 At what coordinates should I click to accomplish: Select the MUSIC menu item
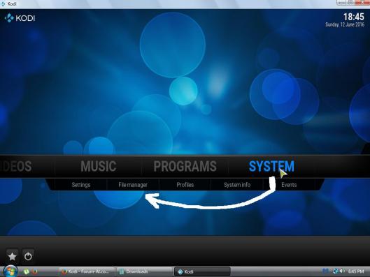click(x=99, y=166)
